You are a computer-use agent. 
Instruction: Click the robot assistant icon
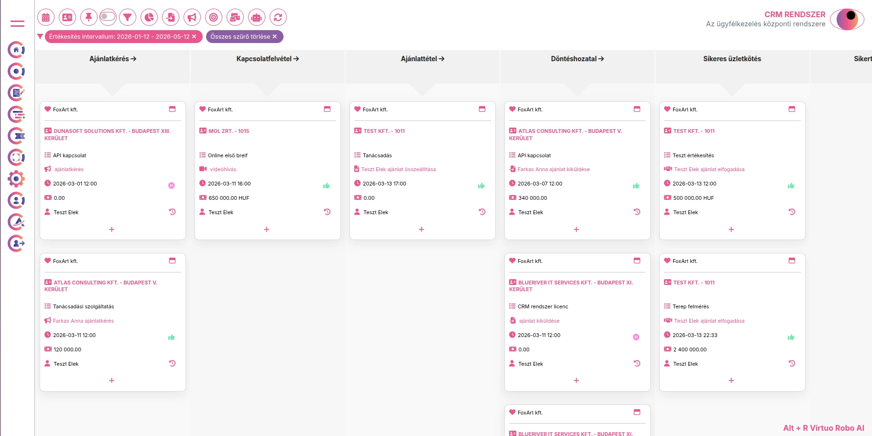pyautogui.click(x=256, y=18)
